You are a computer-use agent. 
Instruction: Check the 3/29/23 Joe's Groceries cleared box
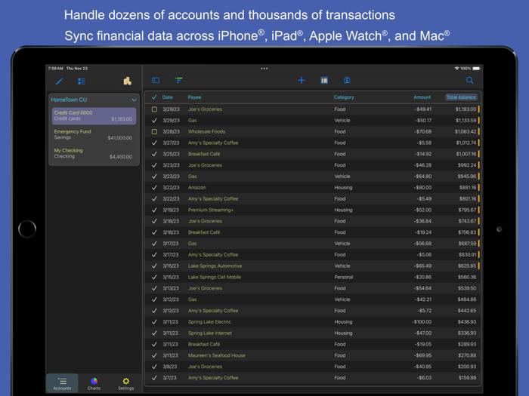[154, 109]
